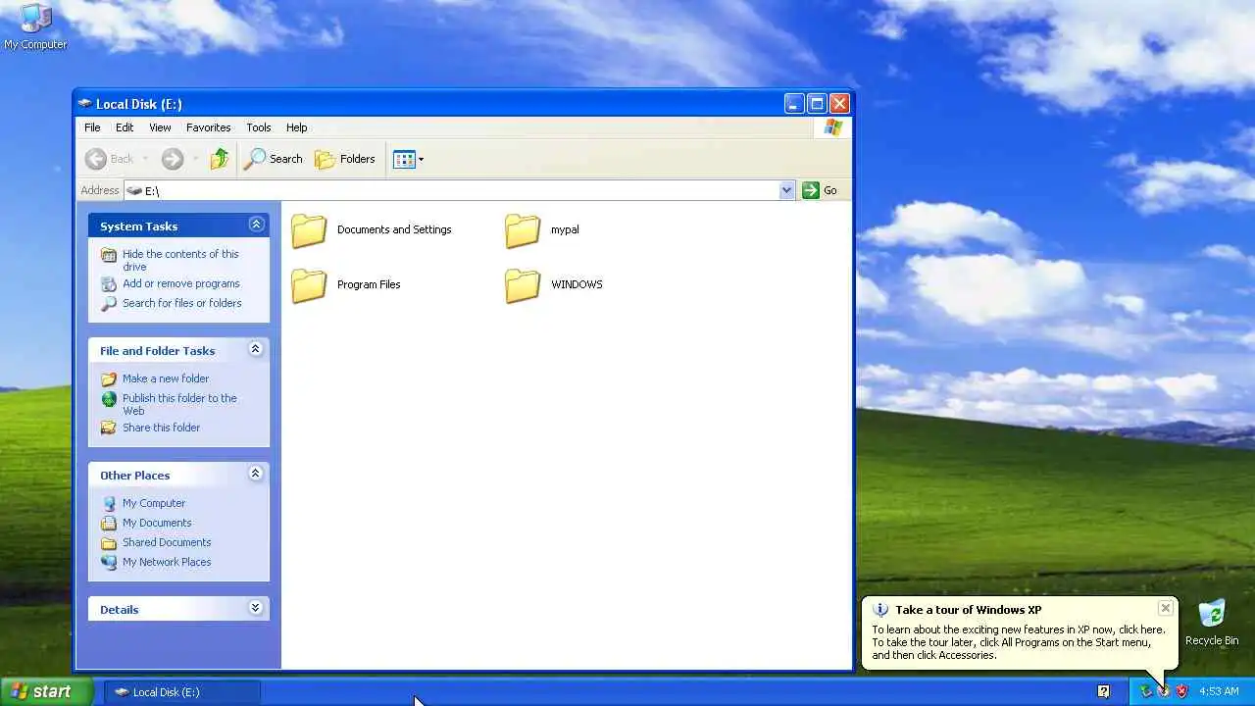
Task: Click the drive icon in title bar
Action: (x=85, y=103)
